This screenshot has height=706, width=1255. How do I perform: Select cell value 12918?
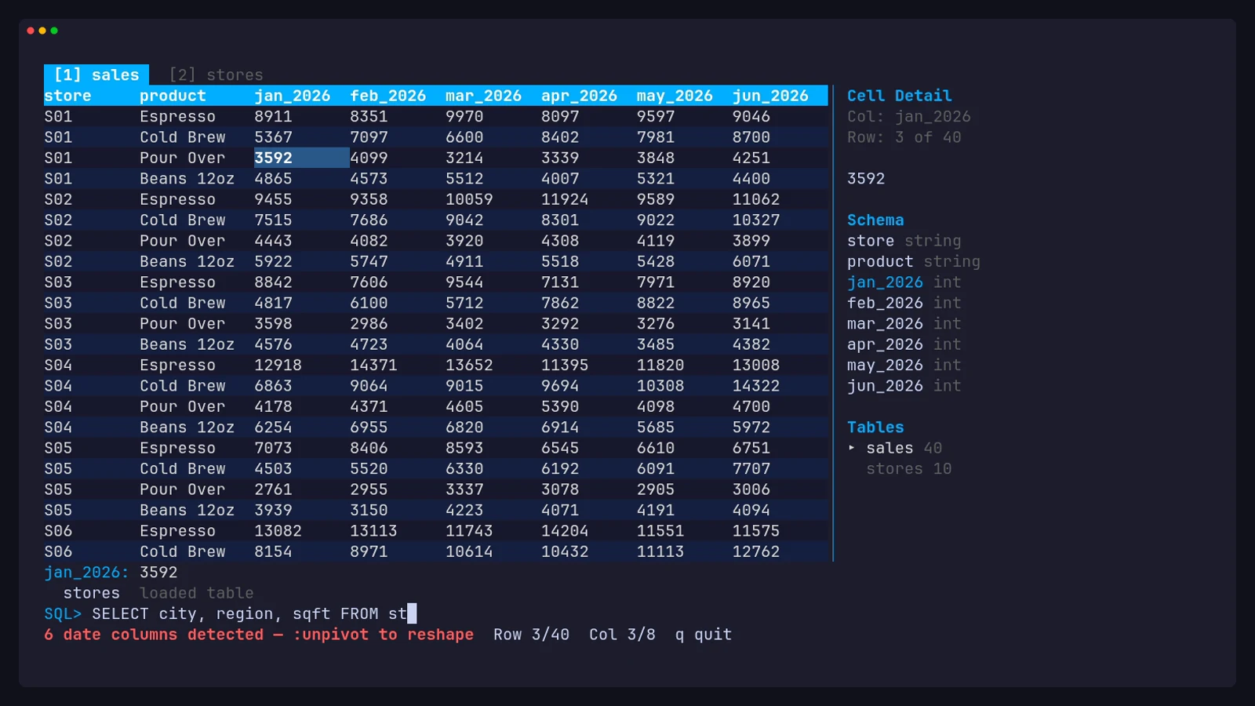pyautogui.click(x=278, y=365)
